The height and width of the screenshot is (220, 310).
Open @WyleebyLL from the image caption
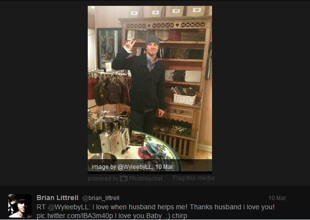point(135,167)
